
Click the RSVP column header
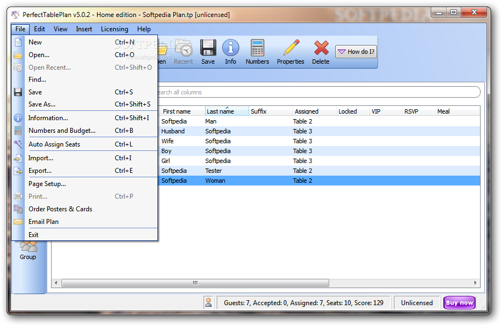(419, 111)
